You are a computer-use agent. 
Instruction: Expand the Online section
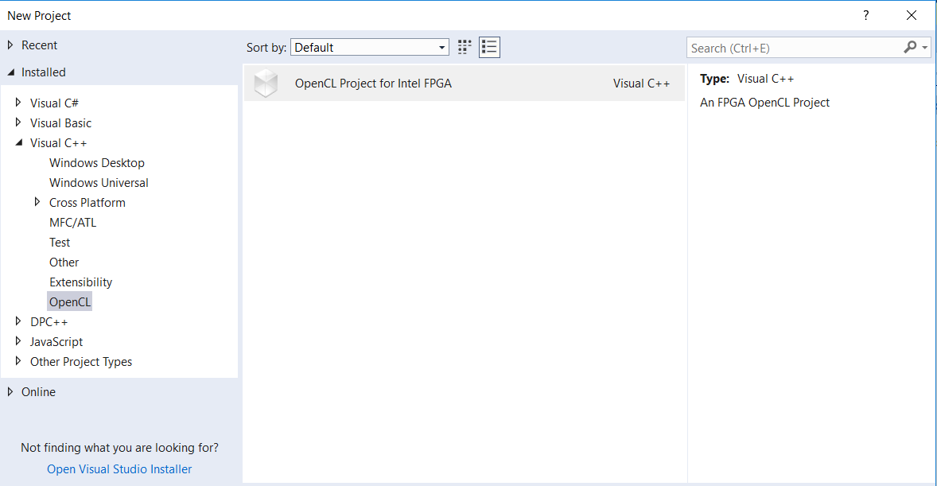[x=10, y=391]
